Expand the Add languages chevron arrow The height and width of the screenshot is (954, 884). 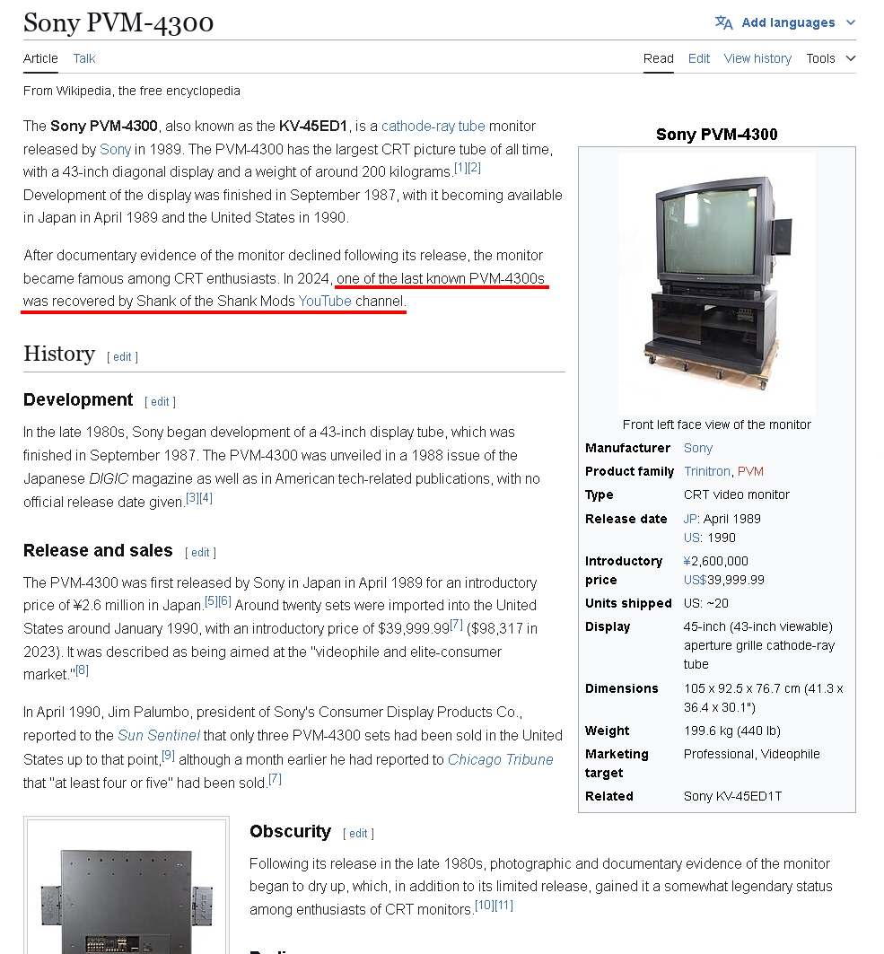pos(851,22)
